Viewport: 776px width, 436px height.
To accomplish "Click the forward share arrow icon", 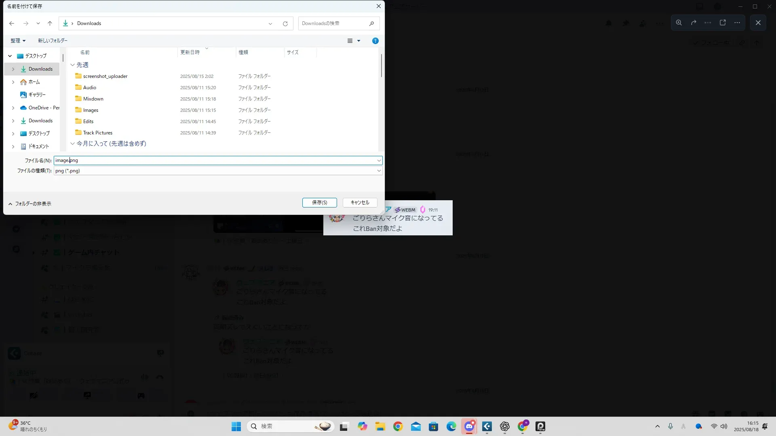I will 694,23.
